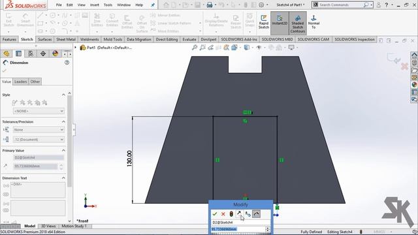This screenshot has height=235, width=418.
Task: Collapse the Tolerance/Precision section
Action: coord(63,122)
